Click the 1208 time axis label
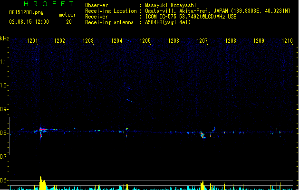This screenshot has width=299, height=190. [231, 40]
